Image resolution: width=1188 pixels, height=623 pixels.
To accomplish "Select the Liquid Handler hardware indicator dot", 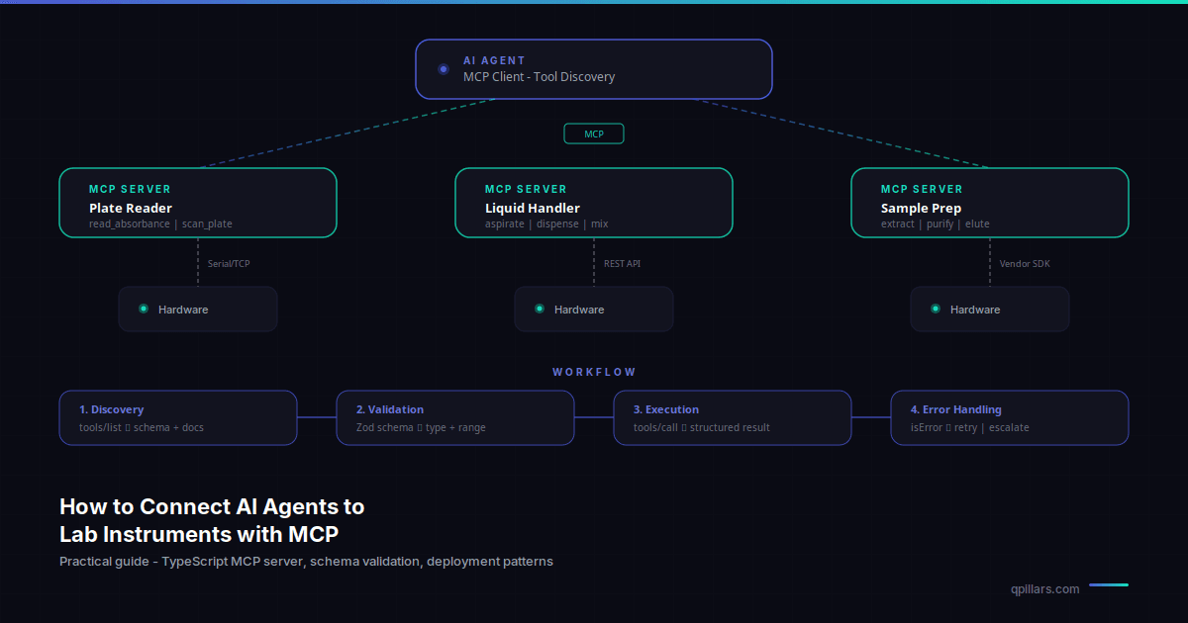I will click(x=540, y=309).
